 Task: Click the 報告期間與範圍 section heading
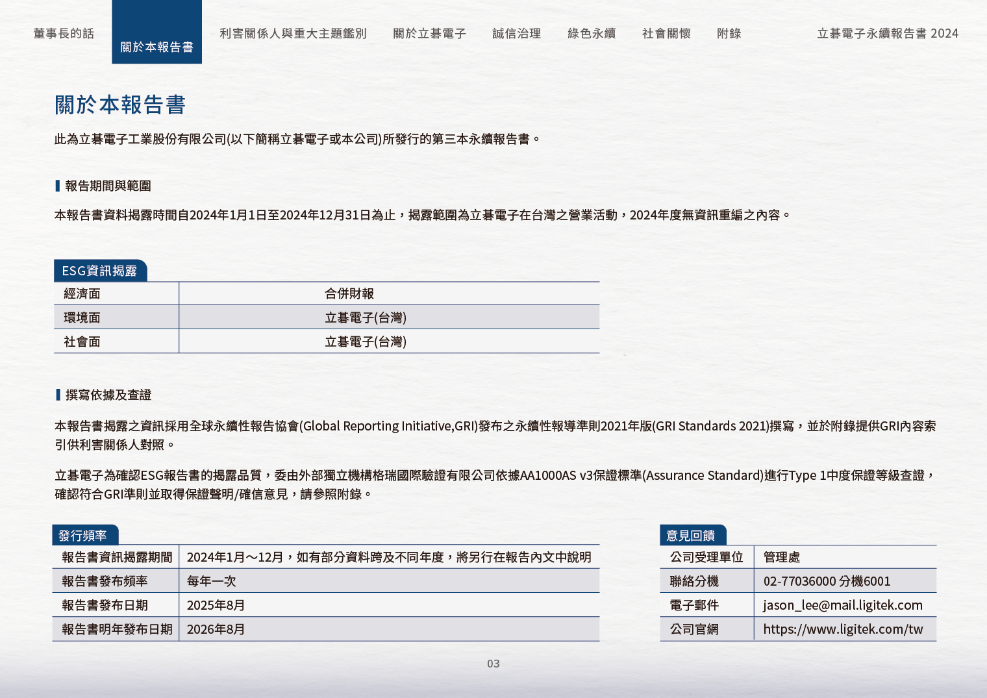click(108, 186)
